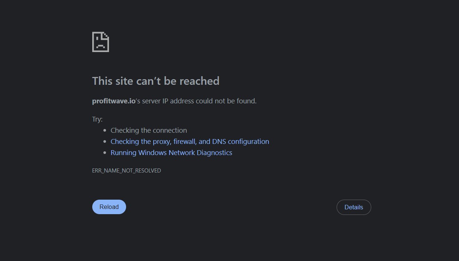Click the word 'Windows' in the diagnostics link
This screenshot has width=459, height=261.
point(152,153)
